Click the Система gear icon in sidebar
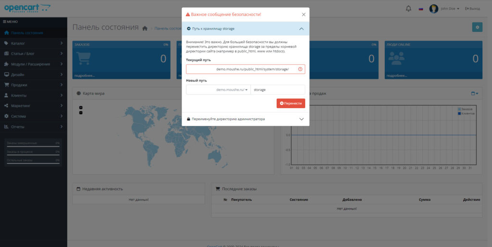The height and width of the screenshot is (247, 492). [x=6, y=116]
